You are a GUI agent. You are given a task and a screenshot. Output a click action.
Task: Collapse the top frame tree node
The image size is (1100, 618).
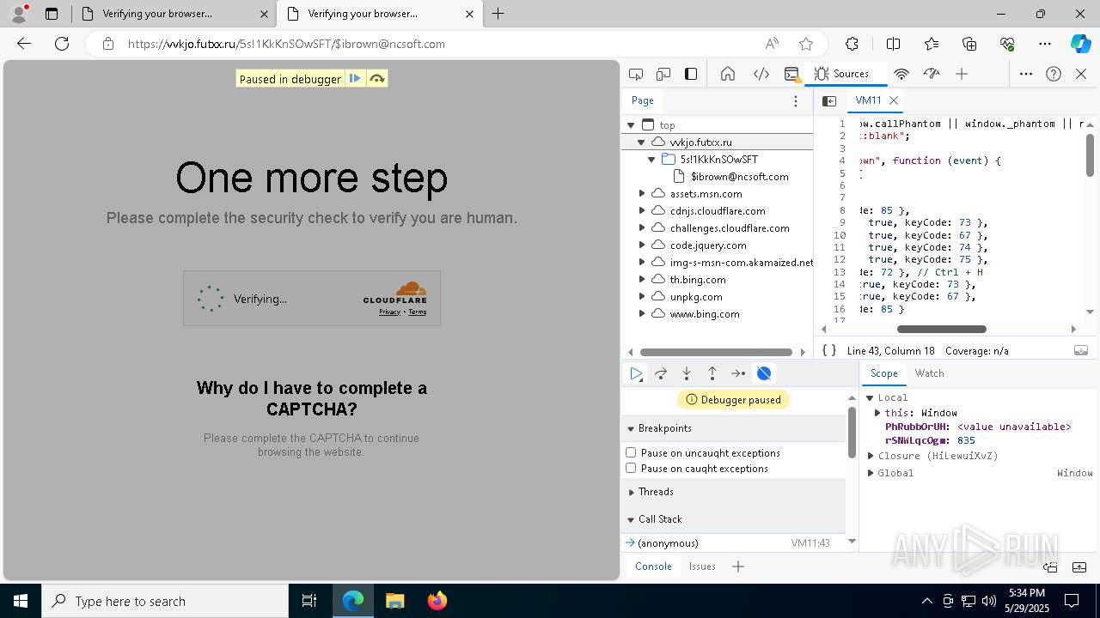point(631,125)
